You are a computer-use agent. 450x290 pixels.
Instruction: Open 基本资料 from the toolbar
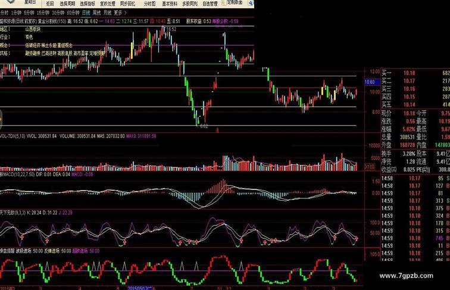(x=170, y=4)
